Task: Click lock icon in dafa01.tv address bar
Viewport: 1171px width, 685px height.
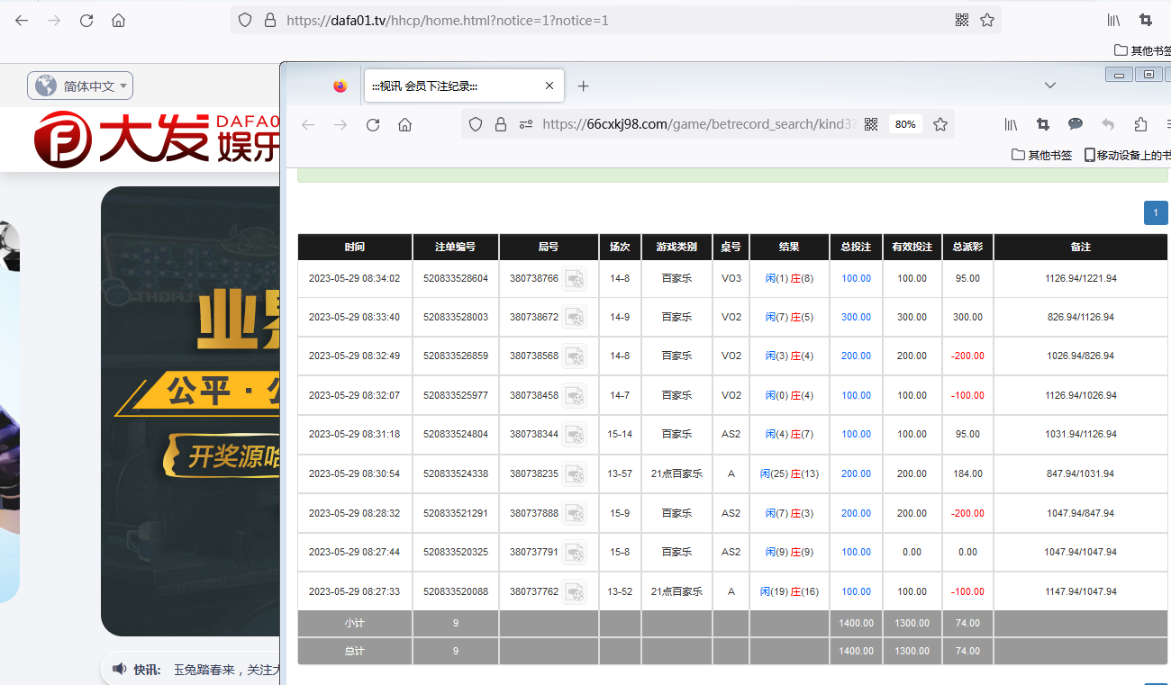Action: [269, 20]
